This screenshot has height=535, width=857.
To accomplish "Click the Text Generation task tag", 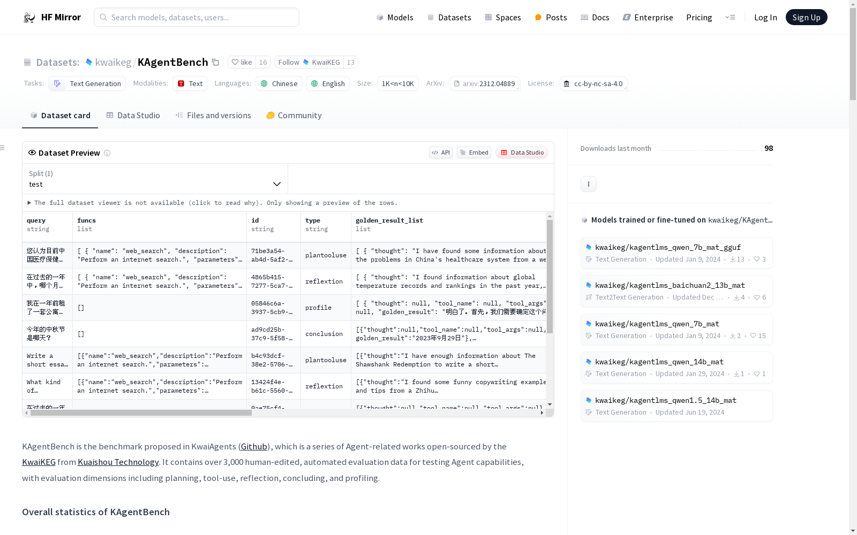I will [x=87, y=83].
